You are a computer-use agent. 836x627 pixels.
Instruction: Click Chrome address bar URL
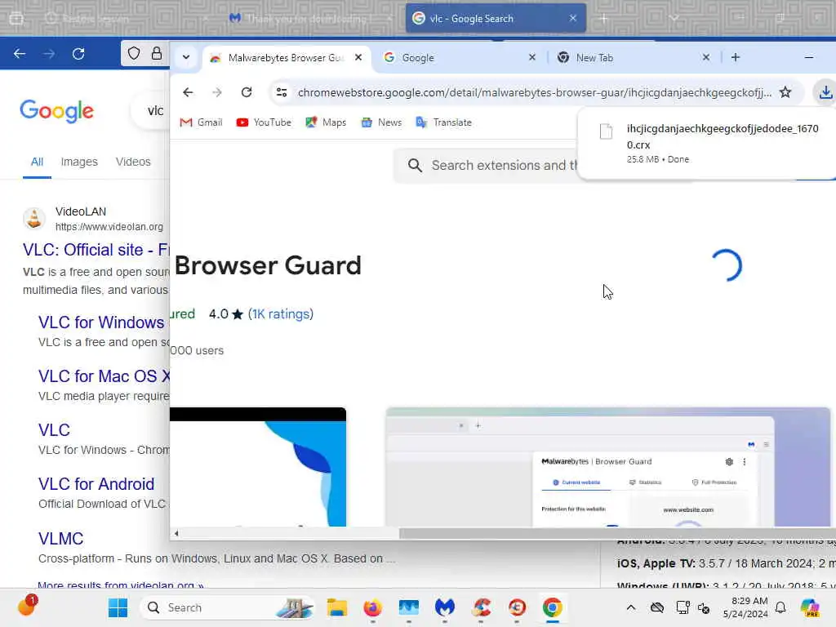[534, 92]
